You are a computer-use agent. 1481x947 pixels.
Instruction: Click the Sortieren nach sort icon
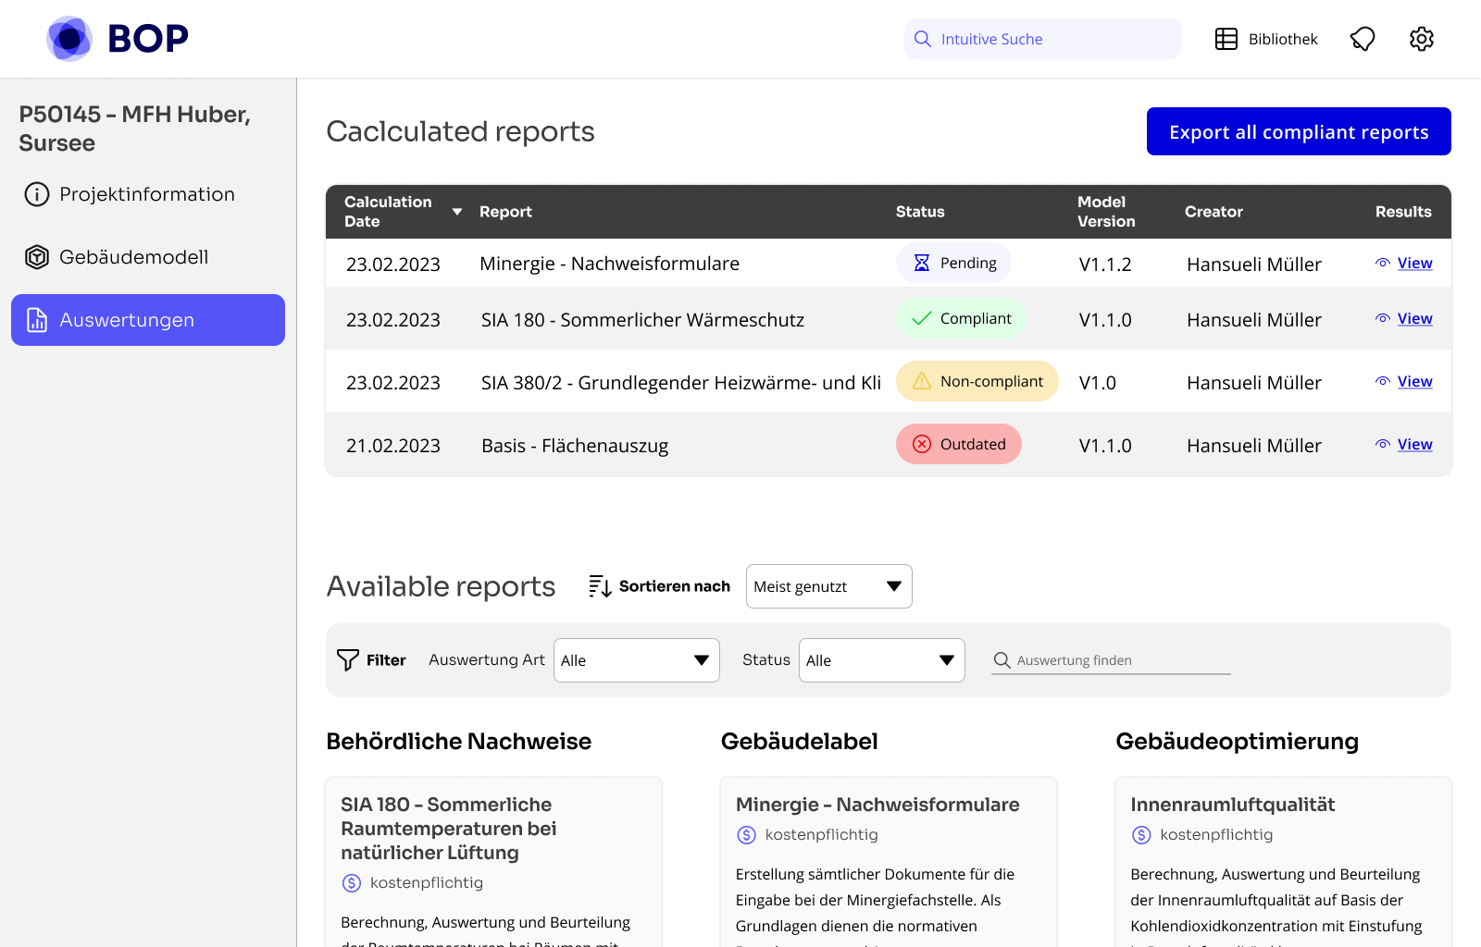click(600, 586)
